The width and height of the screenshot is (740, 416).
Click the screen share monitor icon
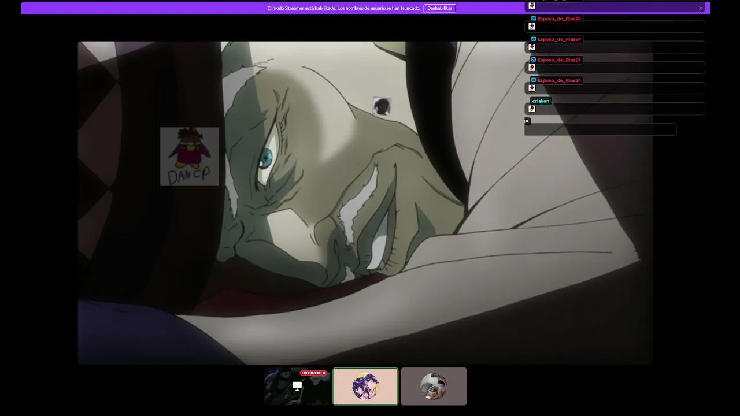coord(297,386)
